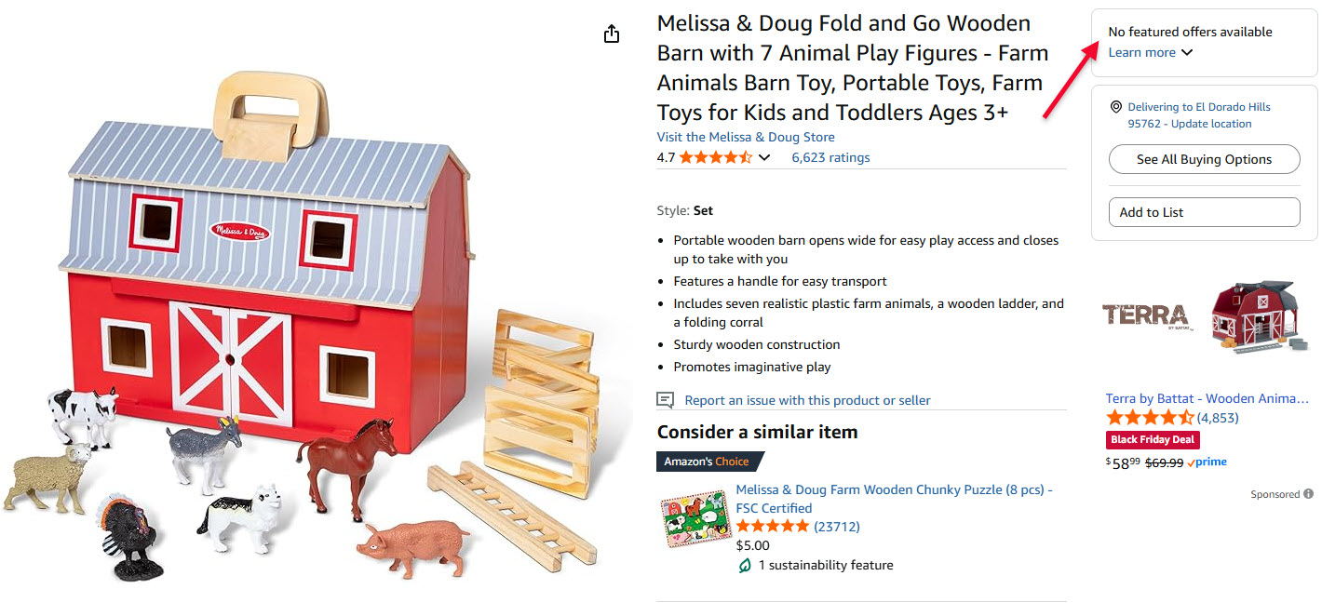Screen dimensions: 1322x616
Task: Click the farm puzzle thumbnail image
Action: [693, 518]
